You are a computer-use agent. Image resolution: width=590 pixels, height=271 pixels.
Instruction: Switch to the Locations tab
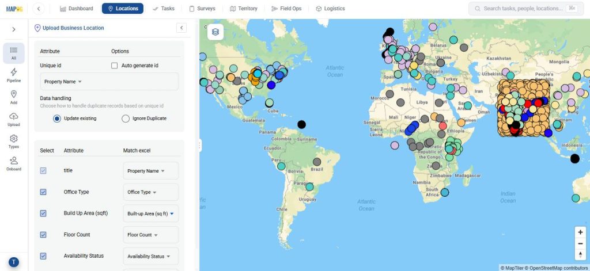(x=123, y=9)
